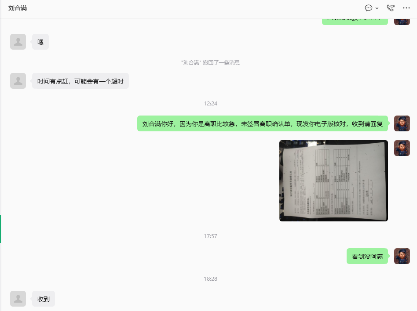Click the 刘合满 contact name title
This screenshot has height=311, width=417.
pyautogui.click(x=18, y=8)
